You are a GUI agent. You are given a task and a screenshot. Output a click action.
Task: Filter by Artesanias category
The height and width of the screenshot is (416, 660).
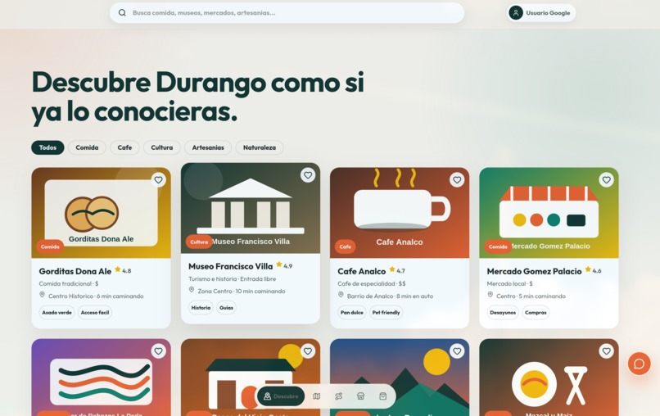[x=208, y=147]
